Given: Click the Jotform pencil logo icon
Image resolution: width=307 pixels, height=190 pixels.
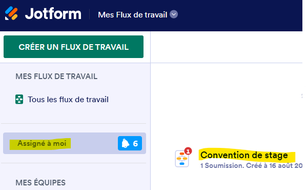Looking at the screenshot, I should [x=11, y=13].
